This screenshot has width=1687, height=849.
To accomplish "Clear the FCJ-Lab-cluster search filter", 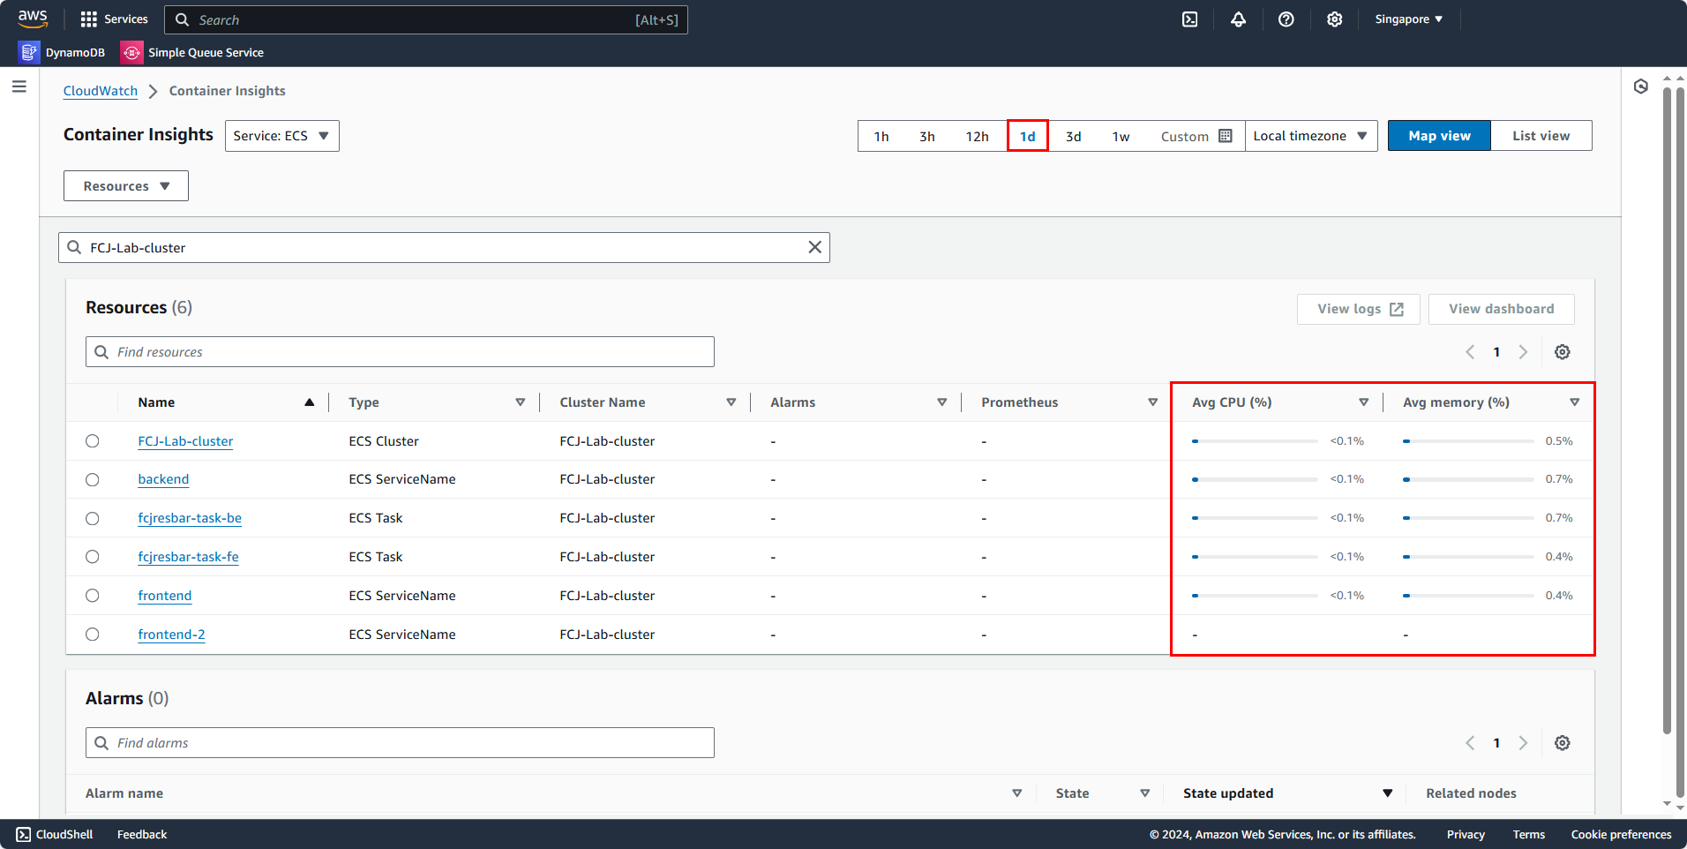I will pyautogui.click(x=814, y=248).
